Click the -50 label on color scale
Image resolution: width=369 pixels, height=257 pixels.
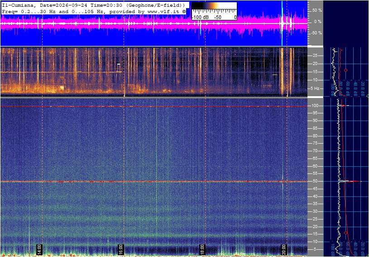[218, 17]
